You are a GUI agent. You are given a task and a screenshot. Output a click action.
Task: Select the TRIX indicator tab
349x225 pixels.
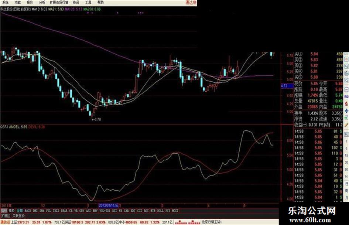pyautogui.click(x=56, y=211)
